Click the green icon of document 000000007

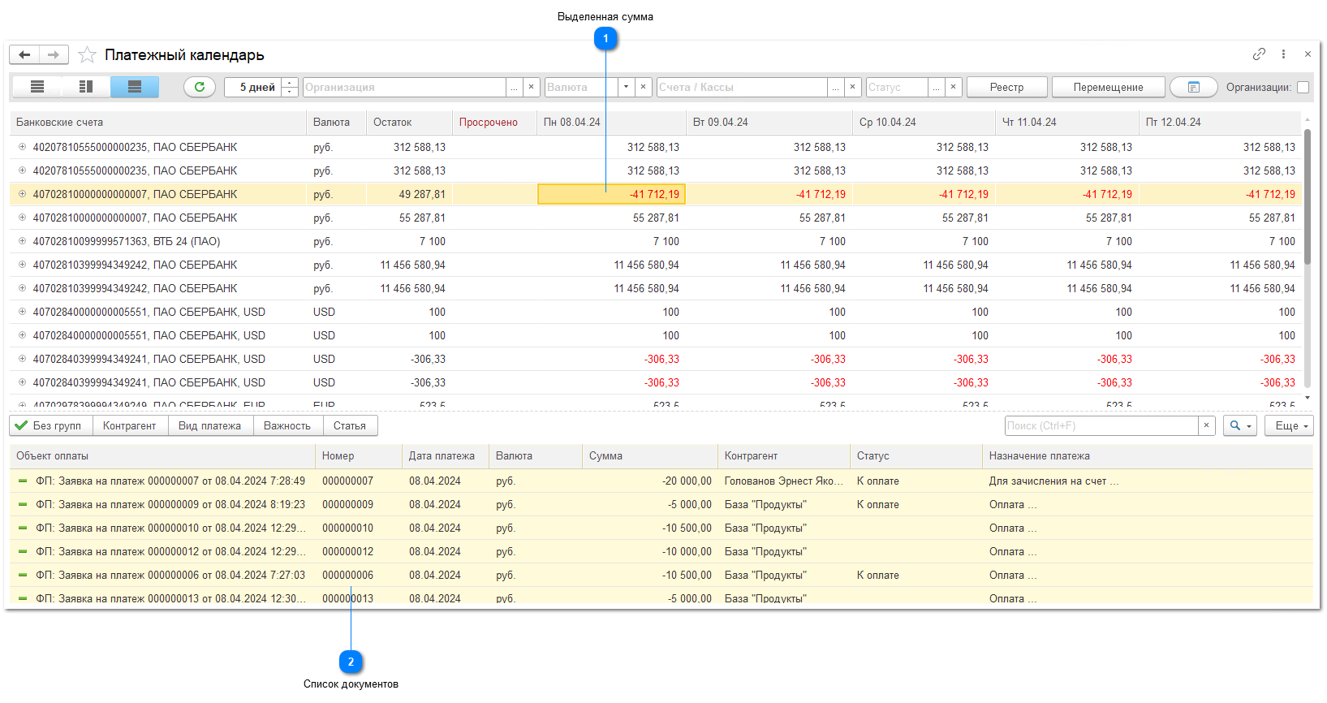click(x=23, y=481)
